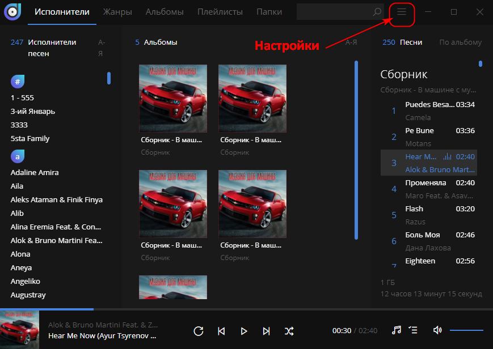Select artist 'Aleks Ataman & Finik Finya'
Screen dimensions: 493x349
[57, 199]
